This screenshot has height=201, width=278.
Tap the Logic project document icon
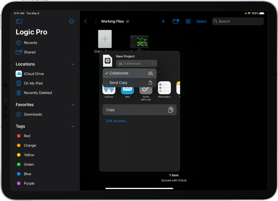tap(108, 60)
